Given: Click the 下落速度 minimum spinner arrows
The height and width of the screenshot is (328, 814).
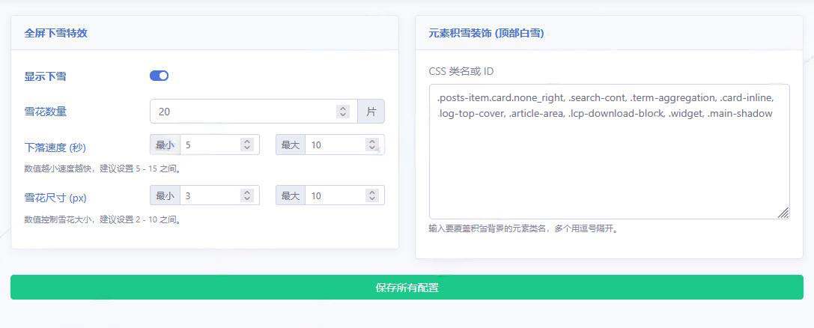Looking at the screenshot, I should (246, 145).
